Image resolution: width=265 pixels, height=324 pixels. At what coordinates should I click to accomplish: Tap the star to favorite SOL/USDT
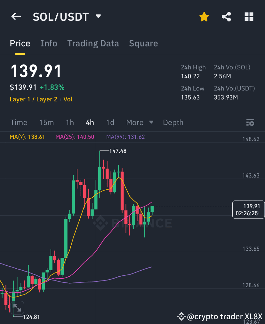click(204, 17)
